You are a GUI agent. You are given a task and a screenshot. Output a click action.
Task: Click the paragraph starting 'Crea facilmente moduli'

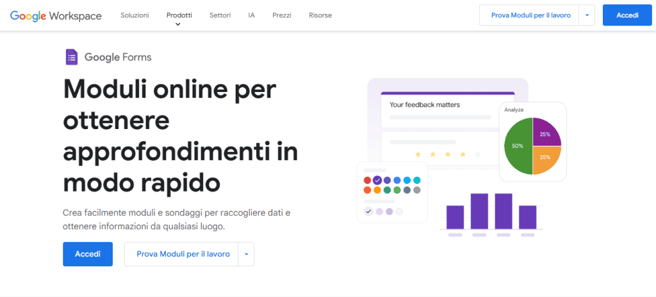(x=177, y=220)
